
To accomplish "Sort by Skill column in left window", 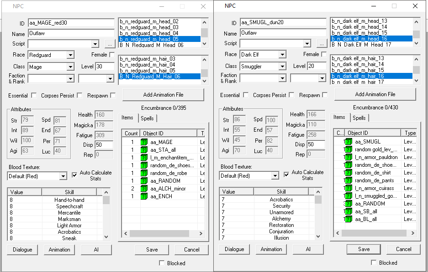I will [x=69, y=192].
